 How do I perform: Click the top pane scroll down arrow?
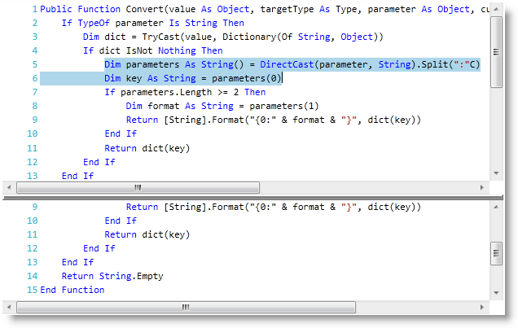pos(496,173)
